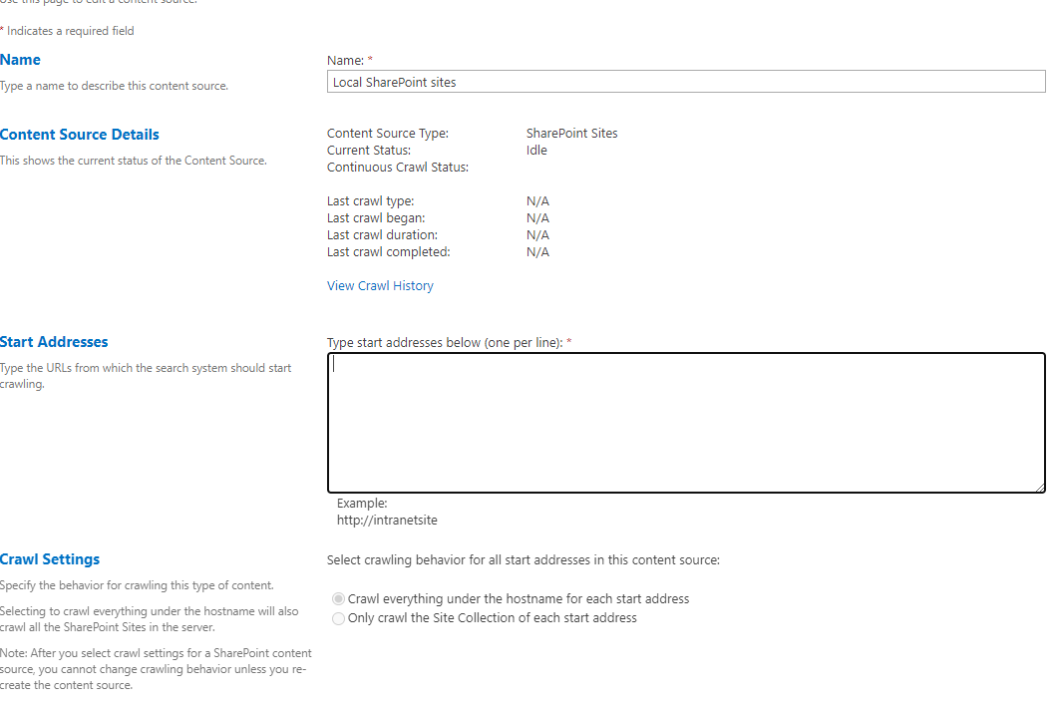Click the blue 'Name' section heading

pos(20,59)
